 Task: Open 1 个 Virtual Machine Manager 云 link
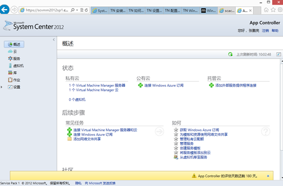click(x=93, y=90)
